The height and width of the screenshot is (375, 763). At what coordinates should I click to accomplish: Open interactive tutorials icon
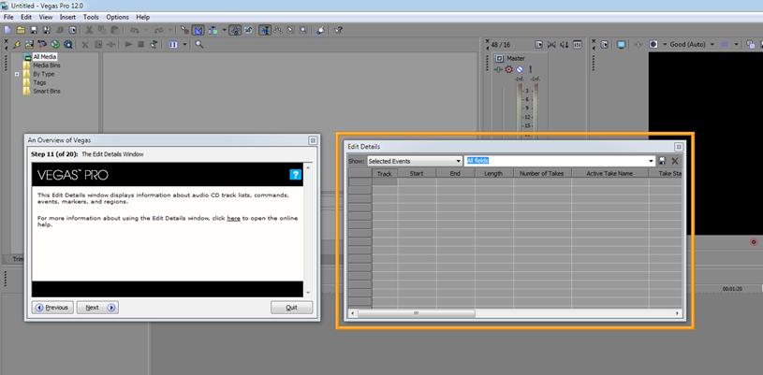[320, 30]
